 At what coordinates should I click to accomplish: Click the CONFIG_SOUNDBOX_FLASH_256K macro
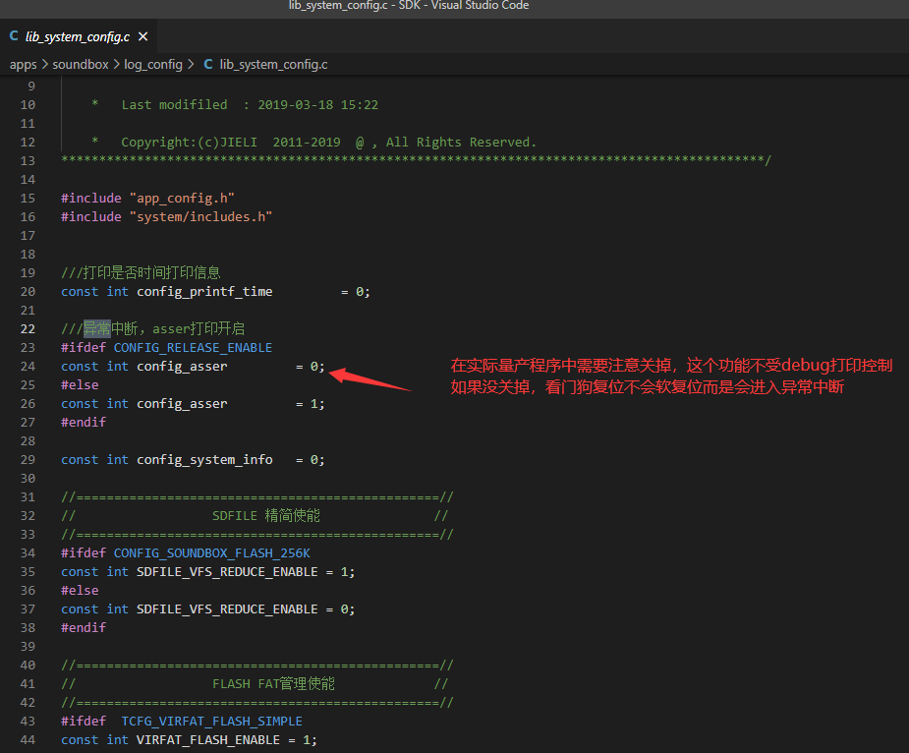coord(212,553)
